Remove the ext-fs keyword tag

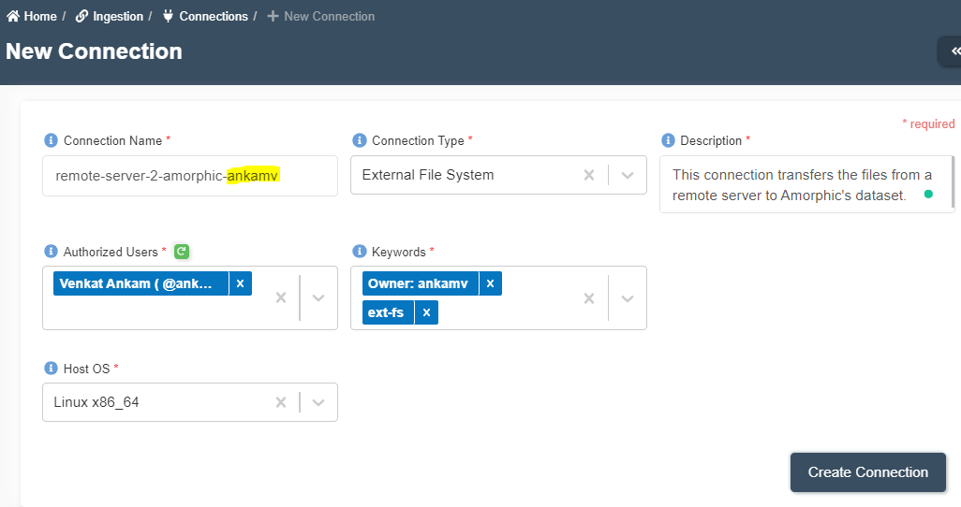pos(426,312)
